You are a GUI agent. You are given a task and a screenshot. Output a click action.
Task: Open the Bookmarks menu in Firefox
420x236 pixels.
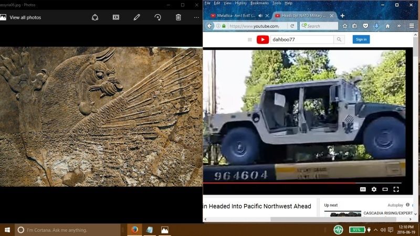259,3
